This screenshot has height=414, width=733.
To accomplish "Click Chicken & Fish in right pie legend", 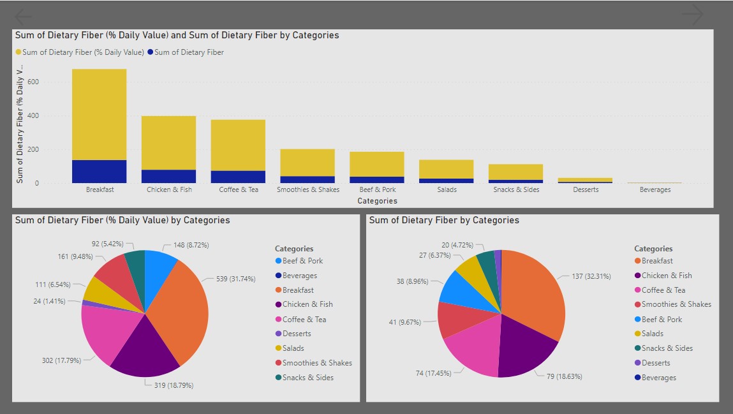I will click(663, 276).
